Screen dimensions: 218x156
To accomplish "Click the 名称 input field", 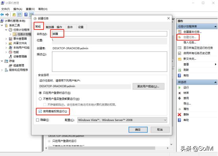I will pyautogui.click(x=109, y=34).
